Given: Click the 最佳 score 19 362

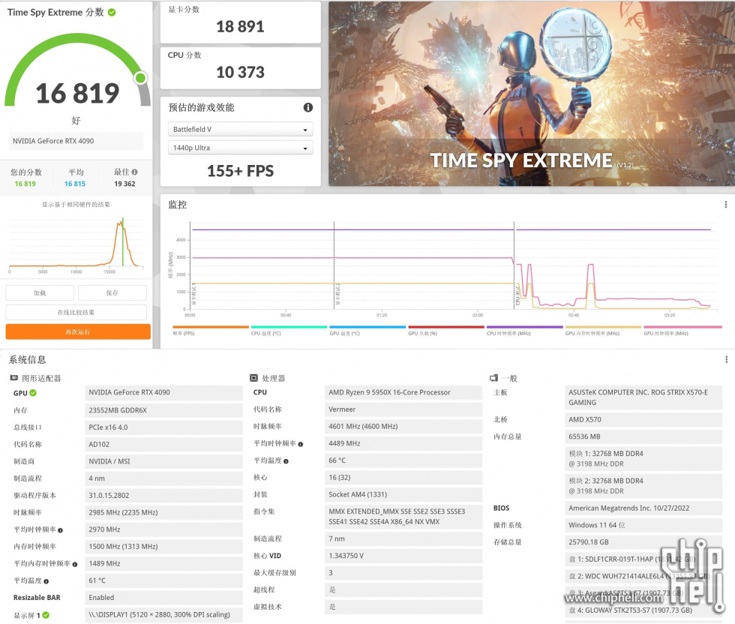Looking at the screenshot, I should tap(124, 184).
